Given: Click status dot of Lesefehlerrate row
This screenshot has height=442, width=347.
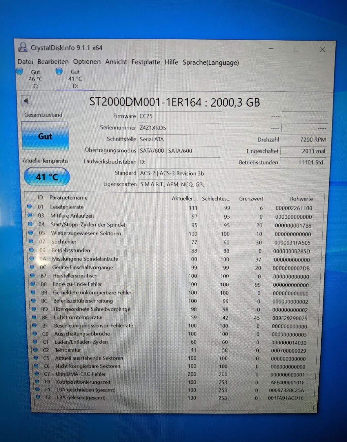Looking at the screenshot, I should tap(29, 206).
